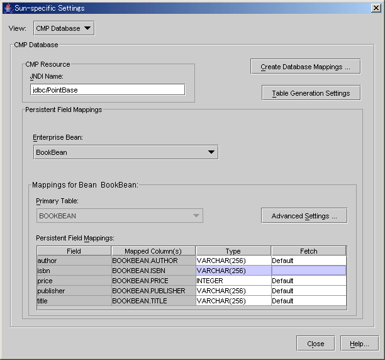The width and height of the screenshot is (385, 360).
Task: Click highlighted VARCHAR(256) cell in isbn row
Action: click(x=233, y=271)
